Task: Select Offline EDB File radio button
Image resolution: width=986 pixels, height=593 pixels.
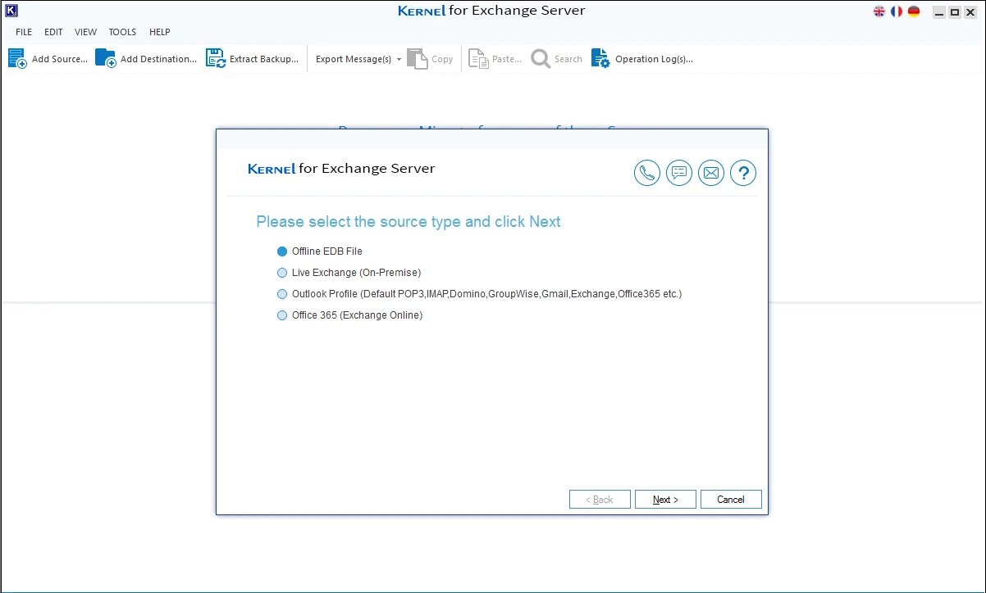Action: (283, 251)
